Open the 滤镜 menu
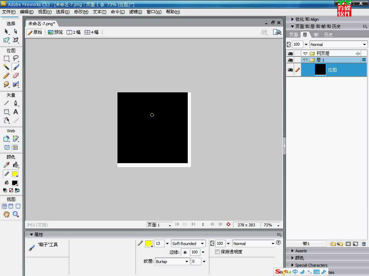This screenshot has height=276, width=369. pos(135,12)
